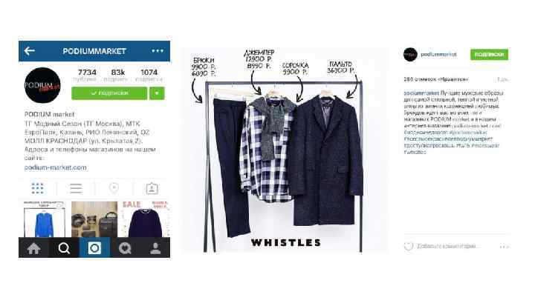Toggle the green following button with checkmark
Screen dimensions: 535x300
pyautogui.click(x=109, y=93)
